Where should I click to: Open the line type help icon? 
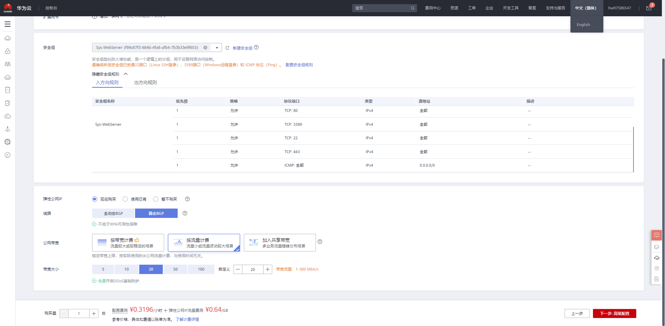(x=185, y=213)
